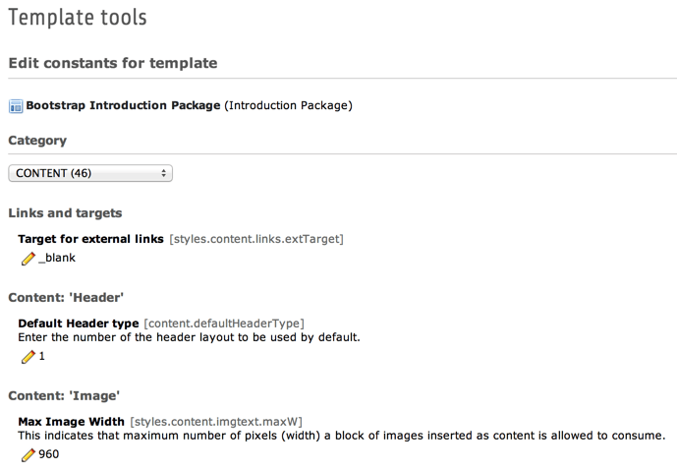Viewport: 677px width, 471px height.
Task: Click the header type value 1
Action: [x=42, y=356]
